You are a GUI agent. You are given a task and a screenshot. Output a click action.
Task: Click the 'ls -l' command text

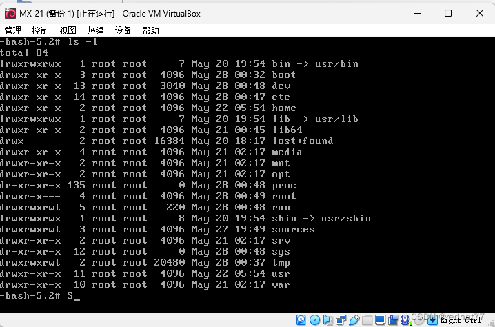[83, 41]
